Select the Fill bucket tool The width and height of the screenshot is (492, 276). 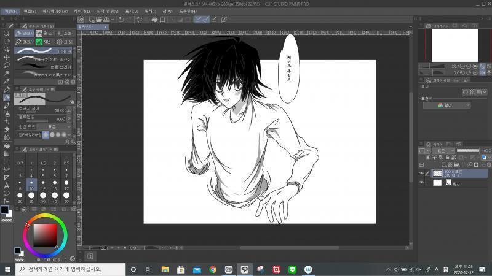[x=6, y=145]
